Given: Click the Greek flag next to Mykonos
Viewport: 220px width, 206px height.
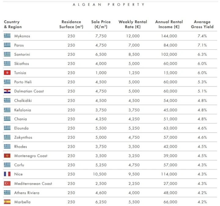Looking at the screenshot, I should click(7, 36).
